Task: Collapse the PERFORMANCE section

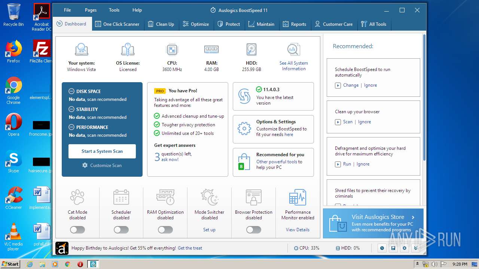Action: pyautogui.click(x=71, y=127)
